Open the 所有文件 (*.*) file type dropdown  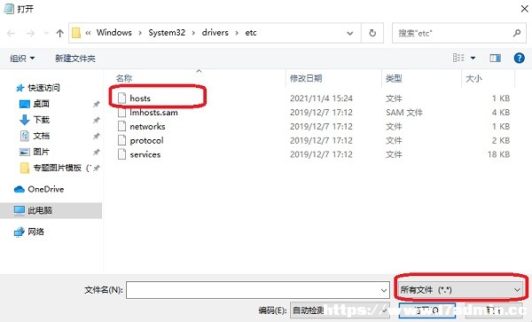coord(460,290)
